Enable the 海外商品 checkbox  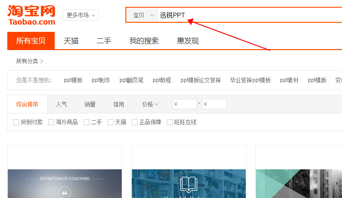coord(51,122)
